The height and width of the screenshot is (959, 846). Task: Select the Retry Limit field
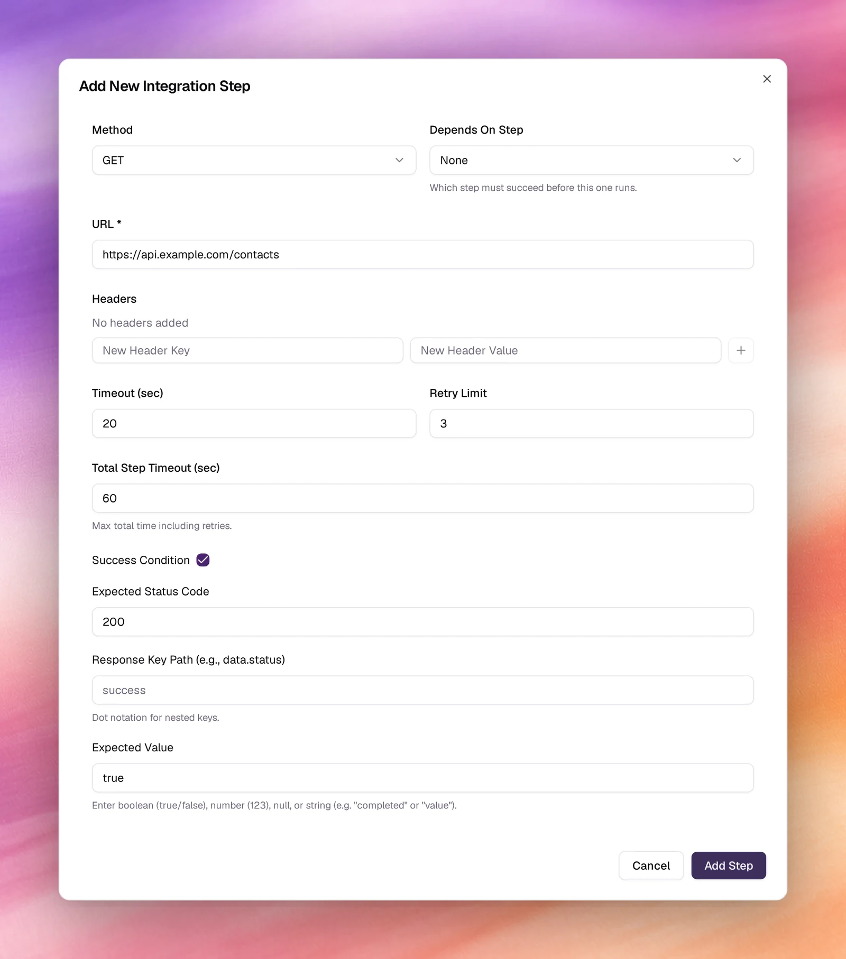pos(591,423)
